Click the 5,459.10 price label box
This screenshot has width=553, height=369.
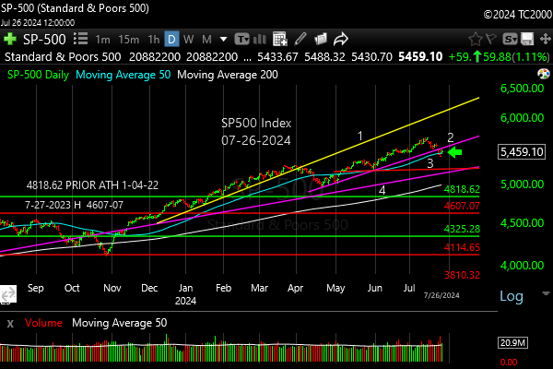522,152
